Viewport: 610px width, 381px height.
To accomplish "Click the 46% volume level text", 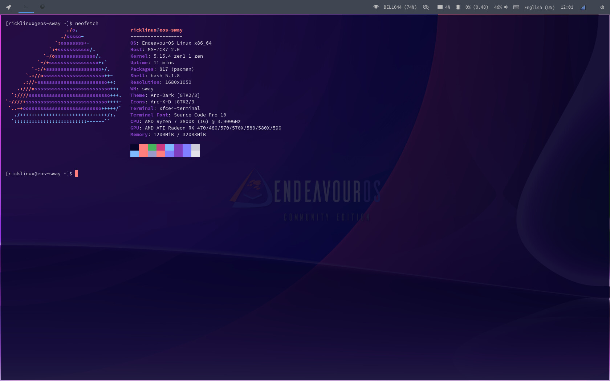I will tap(498, 7).
